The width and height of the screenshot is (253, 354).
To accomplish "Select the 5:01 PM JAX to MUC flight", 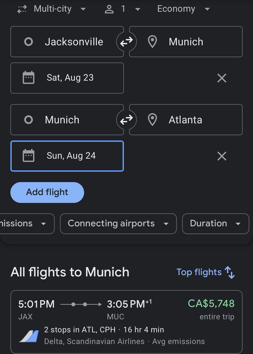I will 126,322.
